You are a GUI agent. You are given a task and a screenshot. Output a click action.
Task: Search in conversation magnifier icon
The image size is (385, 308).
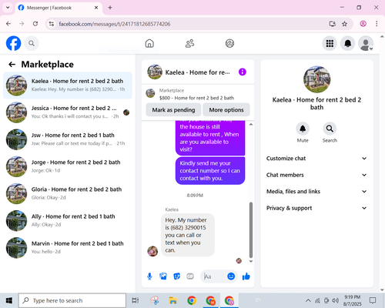330,129
